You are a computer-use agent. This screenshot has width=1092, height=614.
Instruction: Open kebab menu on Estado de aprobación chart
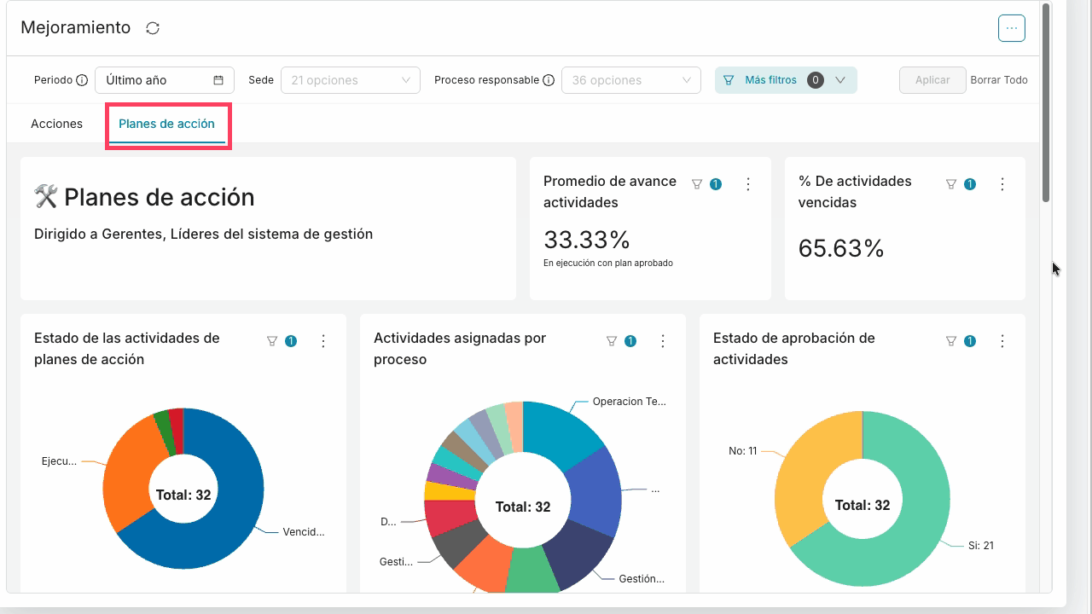click(1002, 341)
